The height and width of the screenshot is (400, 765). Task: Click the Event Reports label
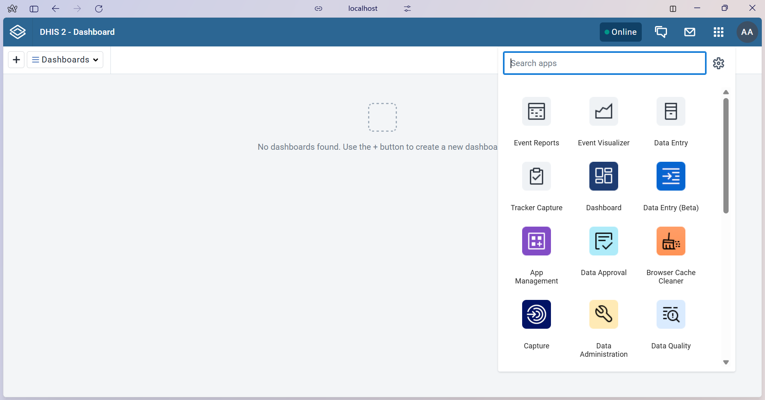tap(537, 143)
